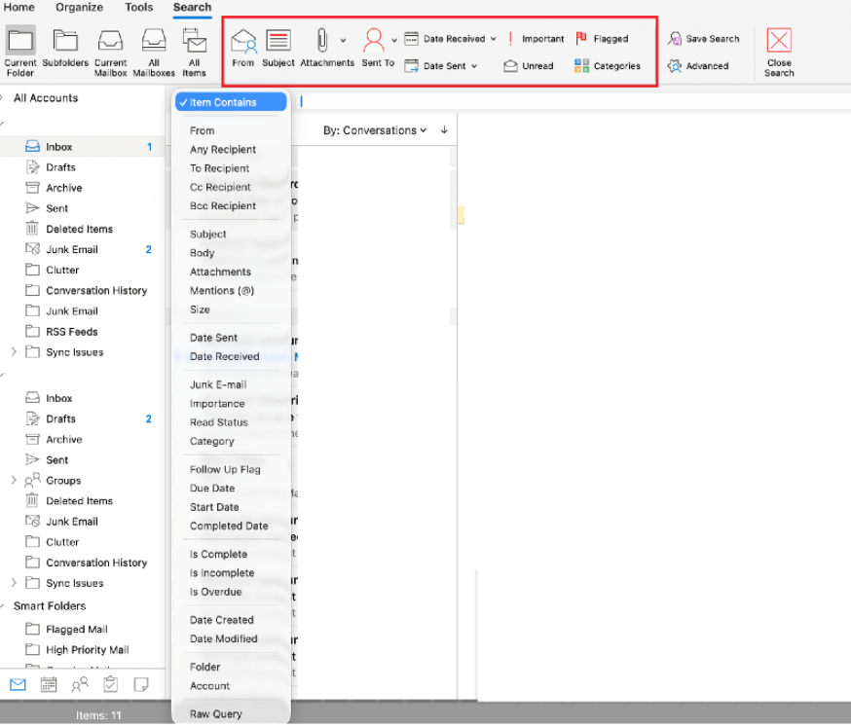Click the Sent To person icon
The width and height of the screenshot is (851, 727).
(374, 41)
